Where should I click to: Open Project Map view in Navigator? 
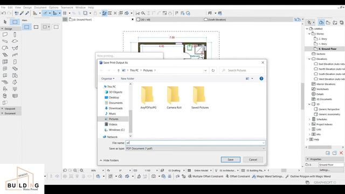pos(321,23)
